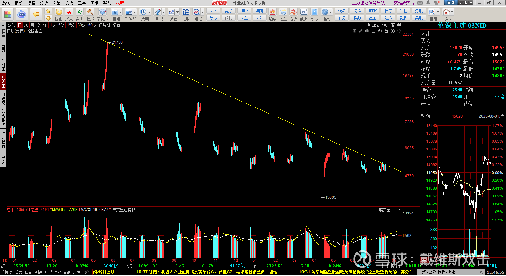This screenshot has width=506, height=276.
Task: Expand the 画线 draw line dropdown arrow
Action: [x=164, y=12]
